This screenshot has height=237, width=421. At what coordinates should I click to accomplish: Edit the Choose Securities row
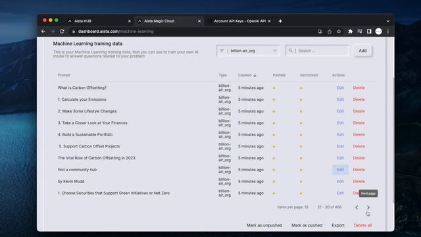click(340, 193)
